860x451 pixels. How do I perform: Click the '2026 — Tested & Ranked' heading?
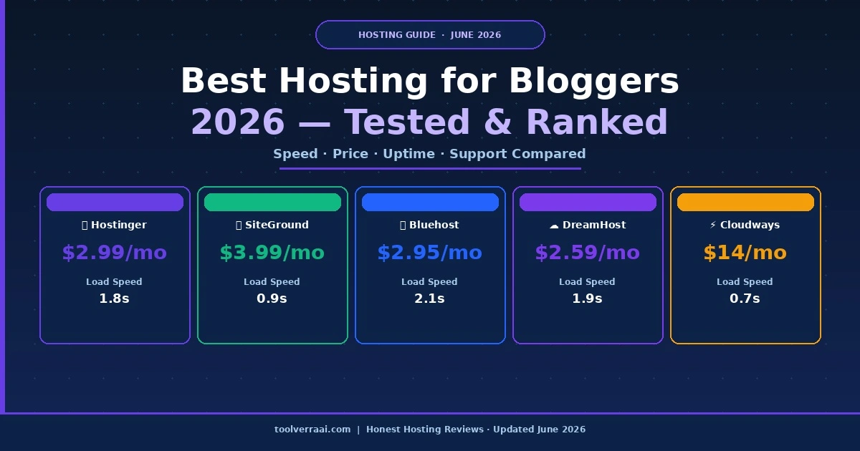coord(430,122)
